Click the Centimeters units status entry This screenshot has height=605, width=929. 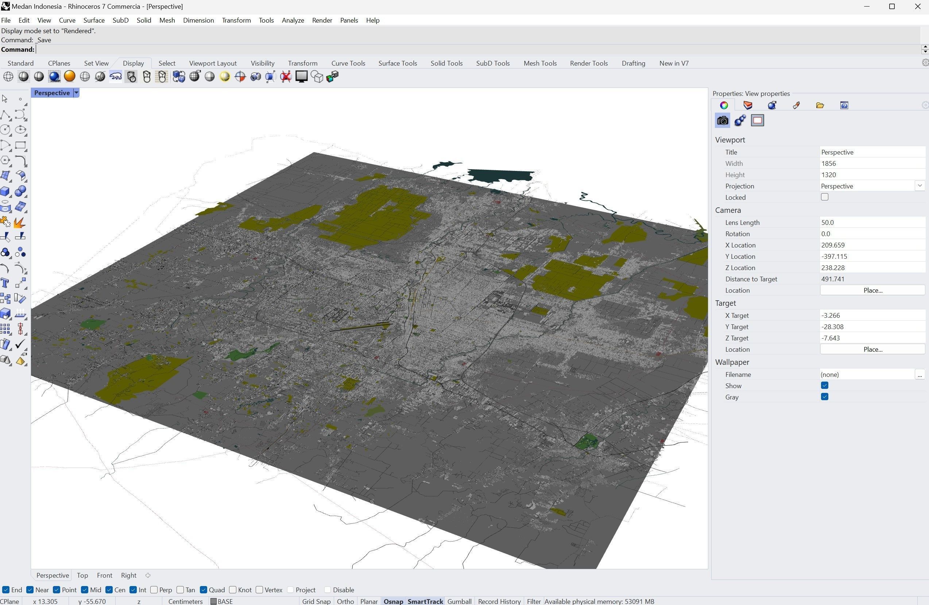[x=185, y=601]
